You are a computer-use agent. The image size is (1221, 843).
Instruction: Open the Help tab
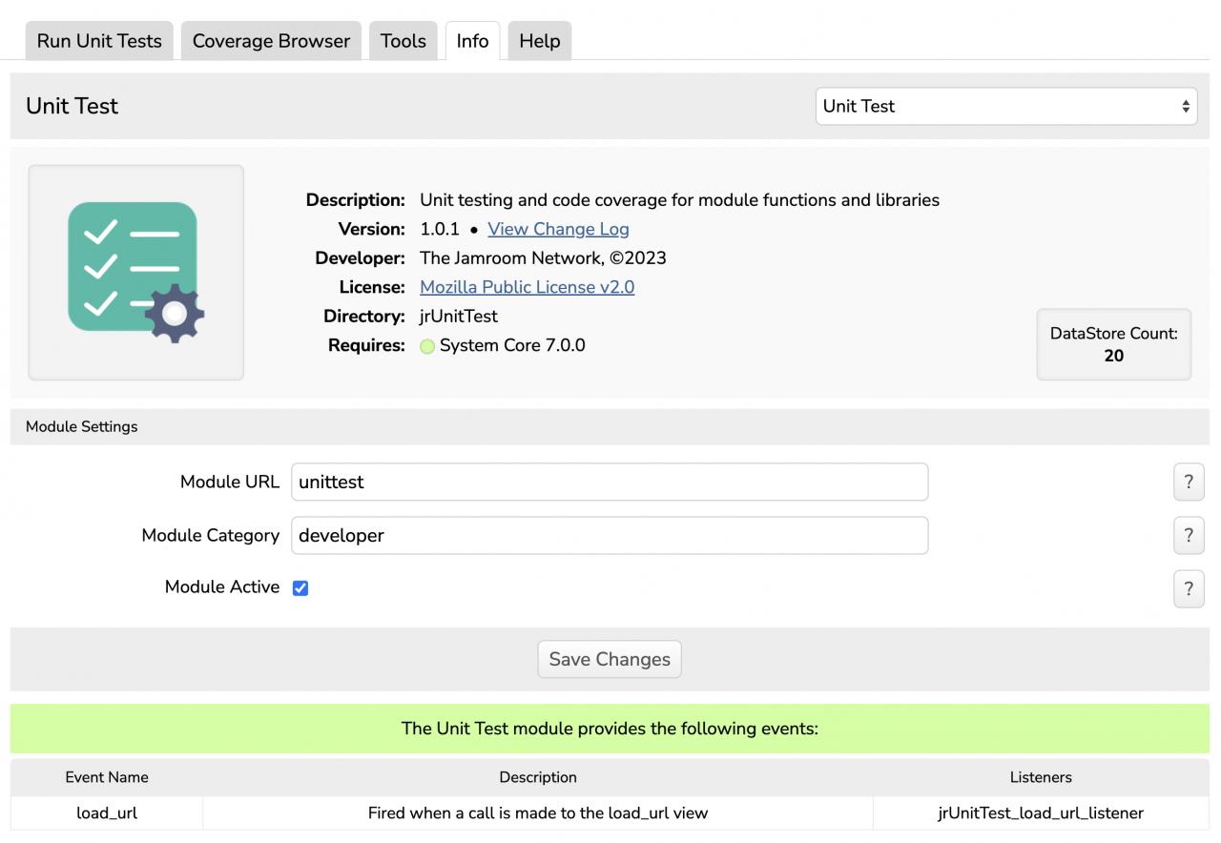coord(539,41)
